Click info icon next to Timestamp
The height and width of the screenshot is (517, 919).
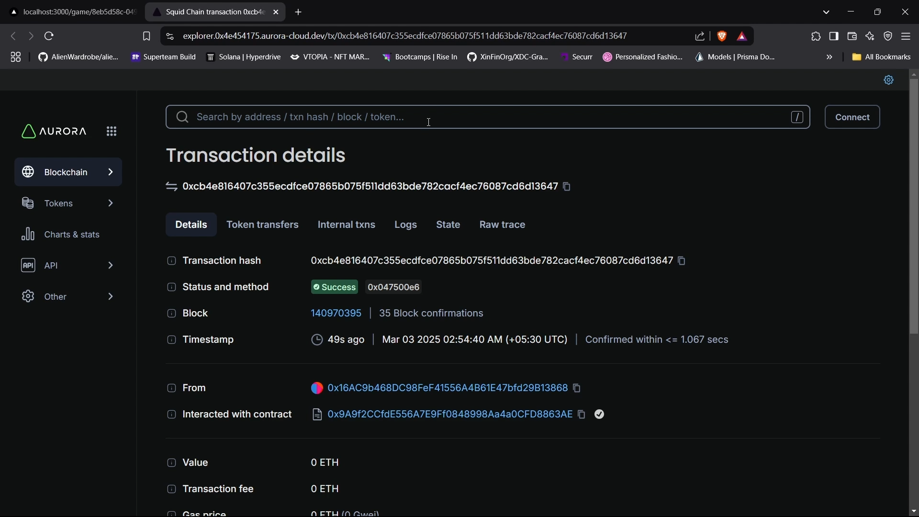click(171, 340)
